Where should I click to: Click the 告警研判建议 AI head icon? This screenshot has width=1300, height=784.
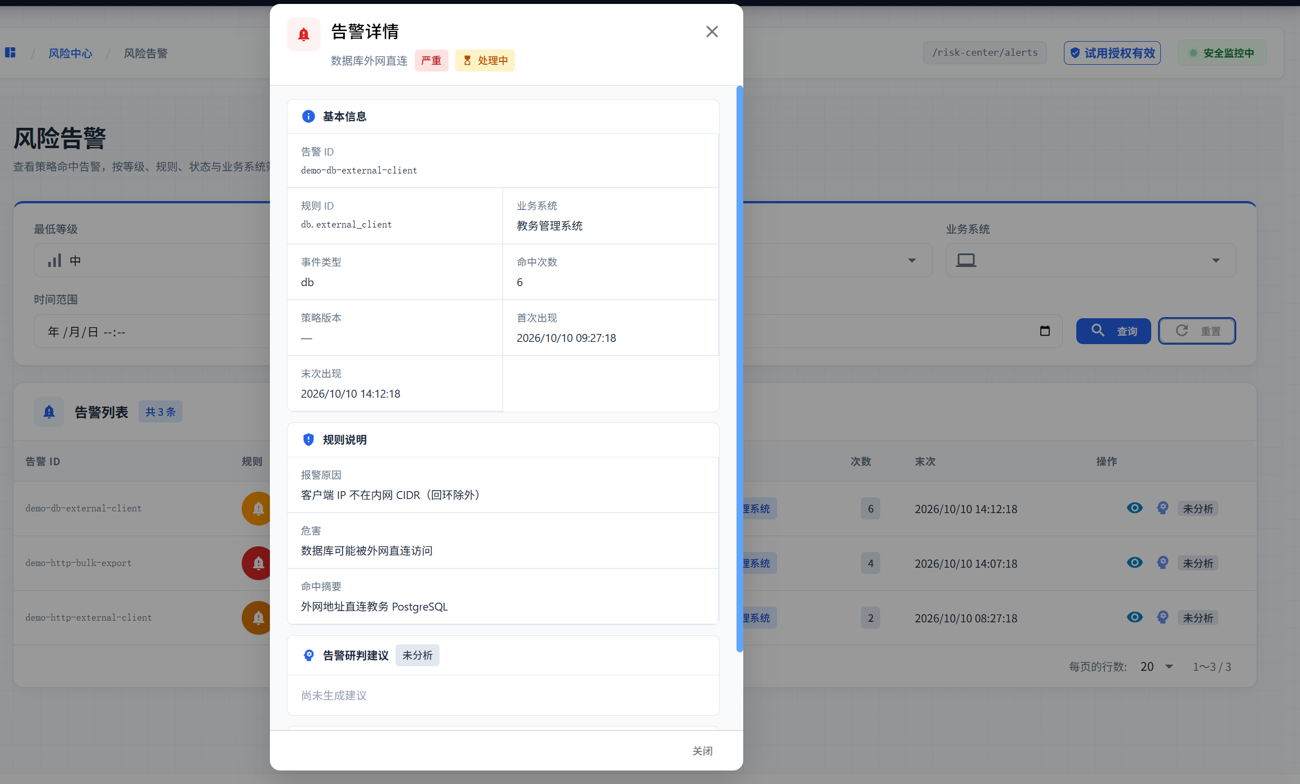(308, 655)
